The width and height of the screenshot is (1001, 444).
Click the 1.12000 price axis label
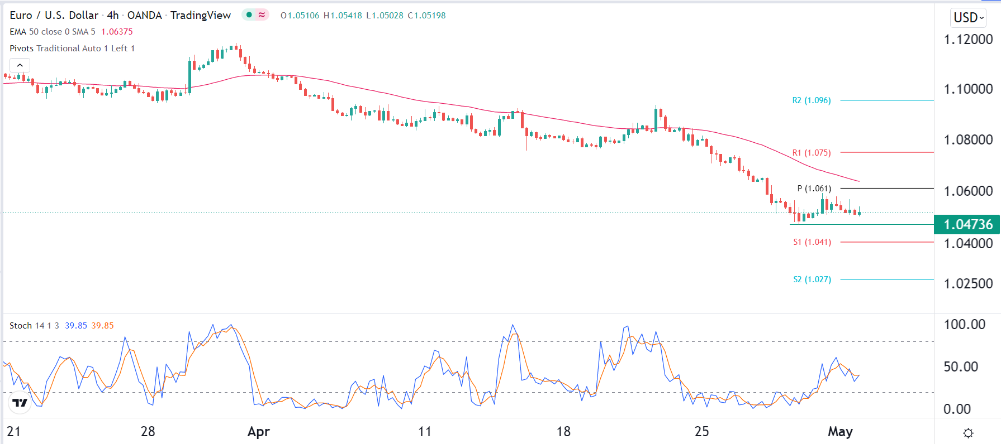pos(968,40)
